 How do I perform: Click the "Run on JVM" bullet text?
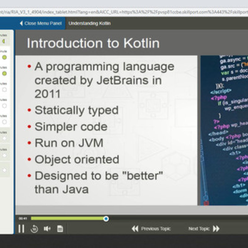tap(69, 143)
